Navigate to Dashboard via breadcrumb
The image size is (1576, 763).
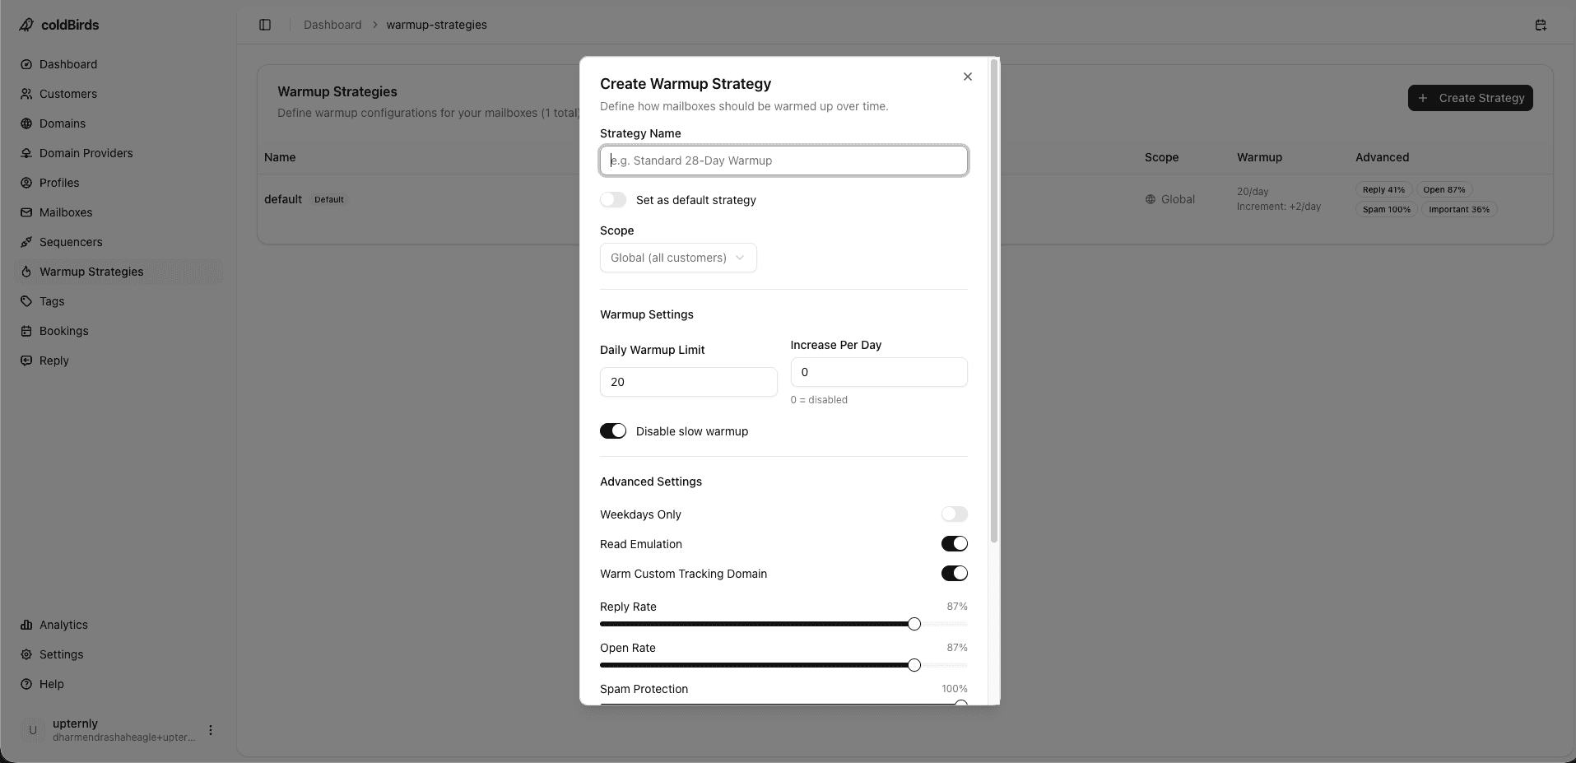[332, 25]
